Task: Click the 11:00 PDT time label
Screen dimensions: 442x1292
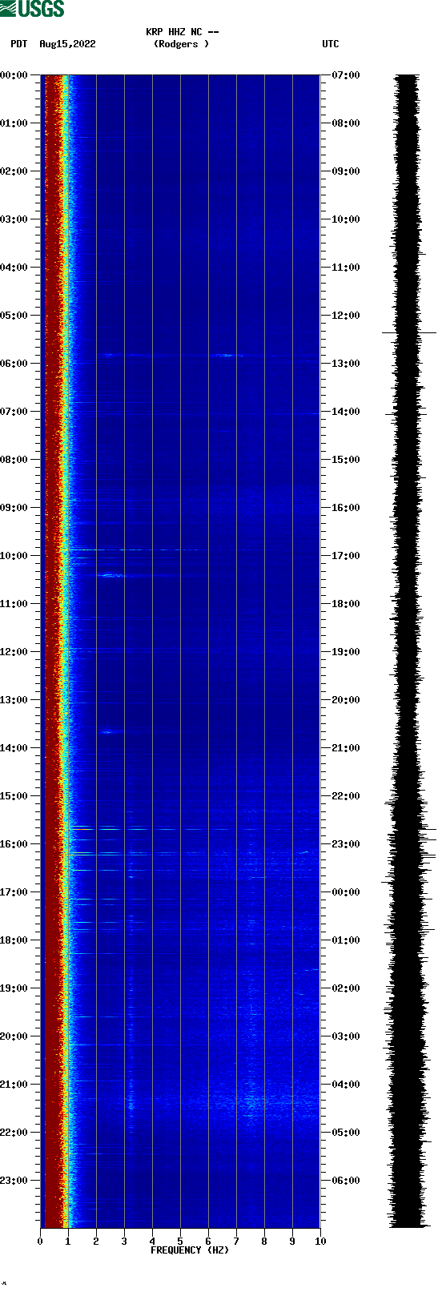Action: tap(14, 604)
